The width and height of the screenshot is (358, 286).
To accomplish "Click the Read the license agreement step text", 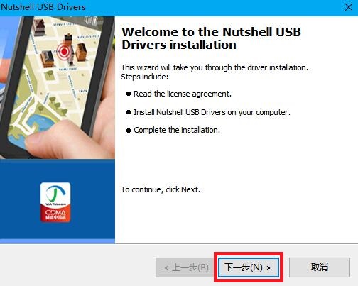I will (x=183, y=94).
